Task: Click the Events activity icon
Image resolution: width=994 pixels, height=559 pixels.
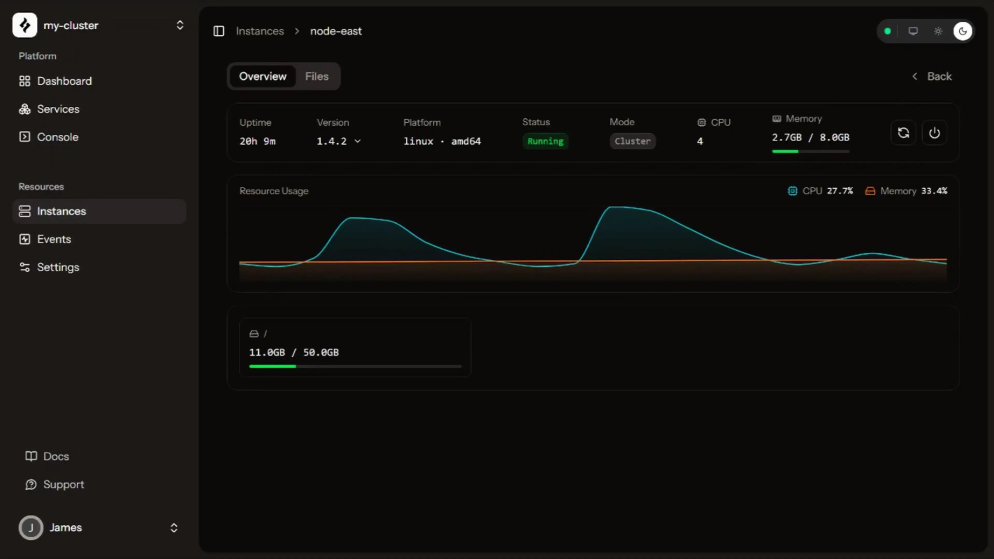Action: [25, 239]
